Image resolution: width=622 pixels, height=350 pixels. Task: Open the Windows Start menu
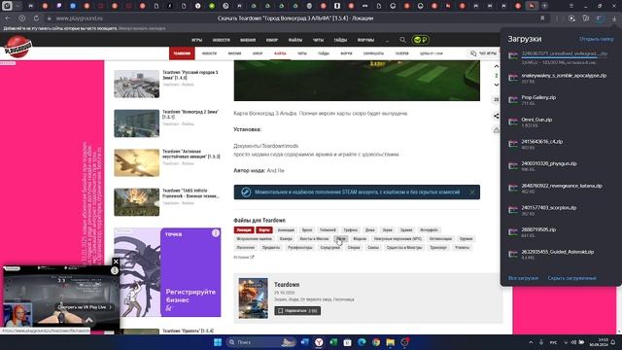point(218,342)
